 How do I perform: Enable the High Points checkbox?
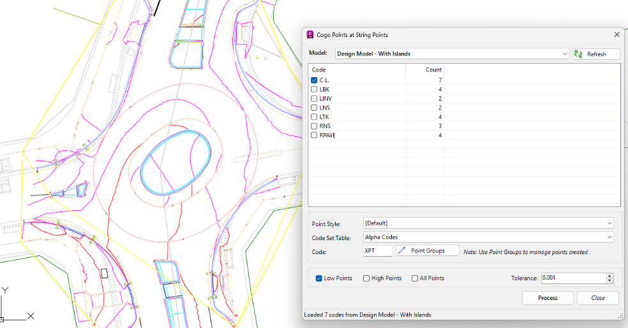(366, 278)
